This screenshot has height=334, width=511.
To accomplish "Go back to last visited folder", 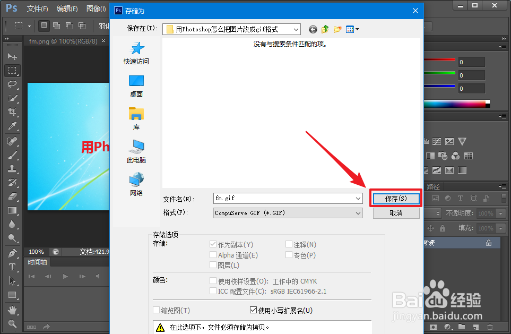I will (x=313, y=29).
